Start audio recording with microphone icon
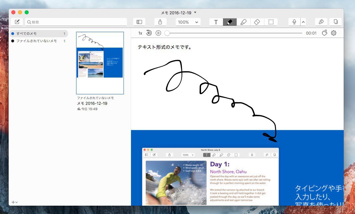355x214 pixels. (x=294, y=22)
